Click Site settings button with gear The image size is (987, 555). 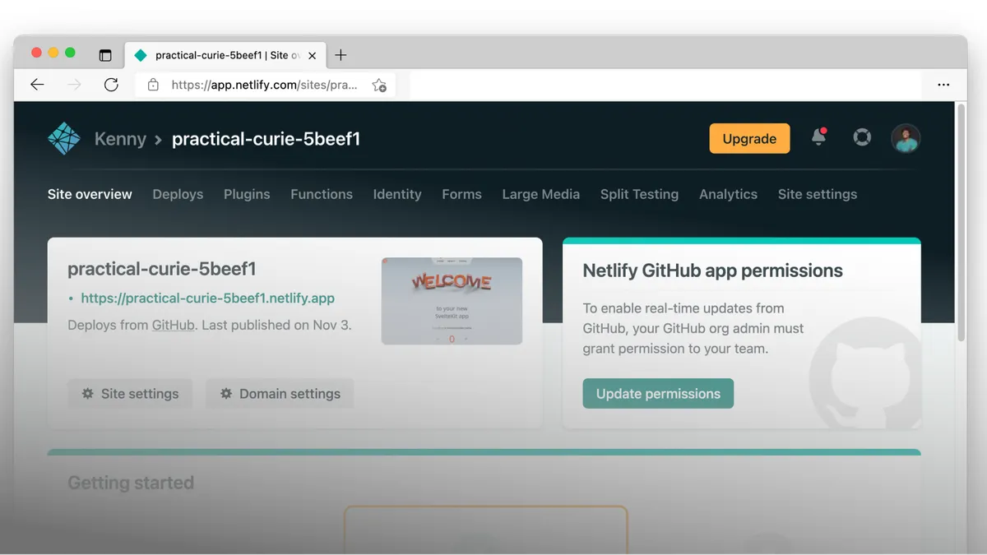pos(130,394)
